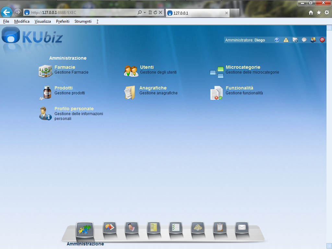
Task: Click the red power logout icon
Action: [x=322, y=40]
